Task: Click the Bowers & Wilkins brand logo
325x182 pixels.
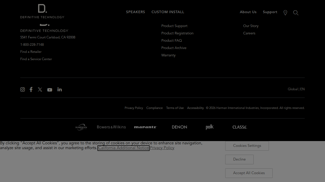Action: tap(111, 127)
